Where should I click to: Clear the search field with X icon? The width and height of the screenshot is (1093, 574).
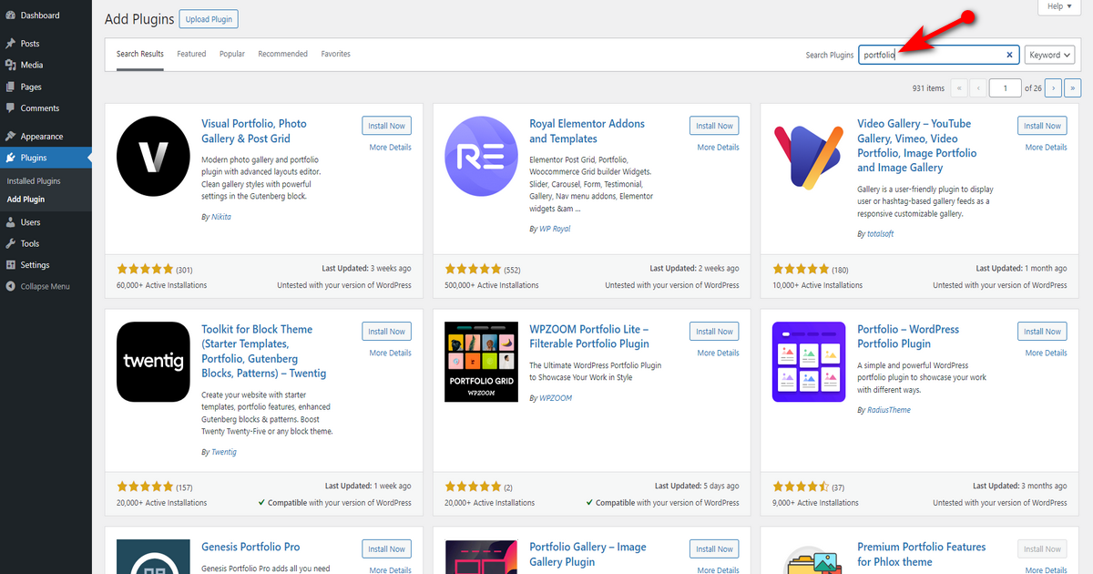[1009, 55]
